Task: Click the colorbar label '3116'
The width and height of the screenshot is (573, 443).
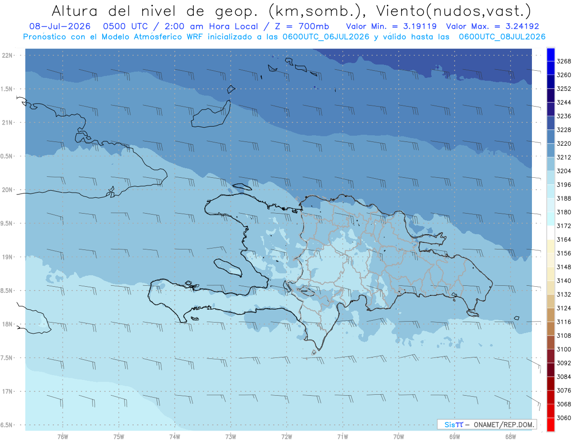Action: pos(564,322)
